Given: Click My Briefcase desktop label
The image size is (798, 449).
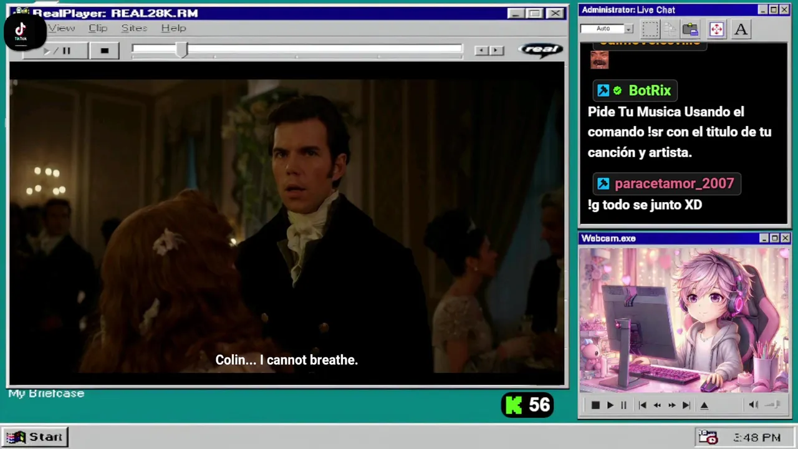Looking at the screenshot, I should [46, 393].
